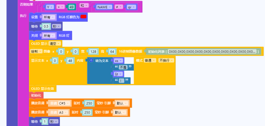Open the 不换行 wrap option dropdown

pos(166,61)
